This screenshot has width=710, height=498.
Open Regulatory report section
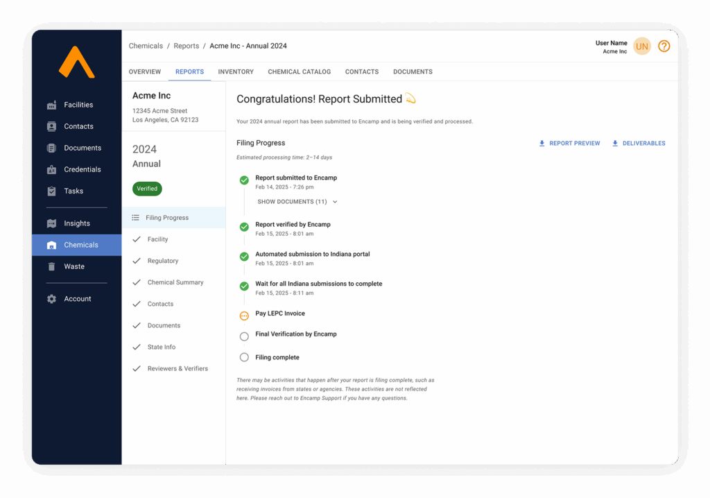pyautogui.click(x=174, y=261)
